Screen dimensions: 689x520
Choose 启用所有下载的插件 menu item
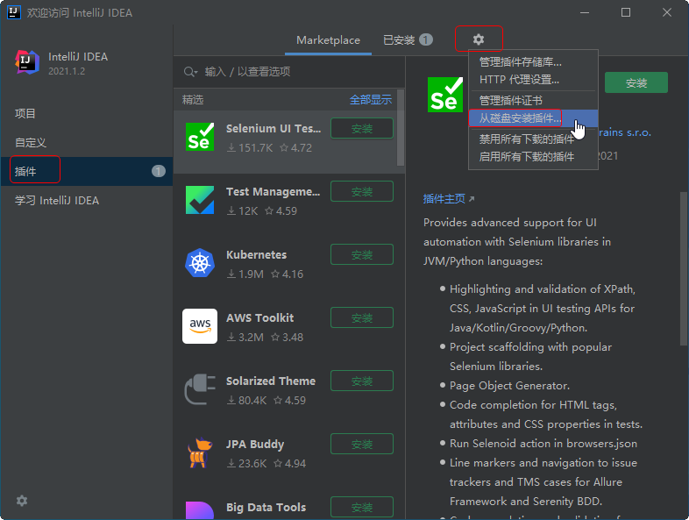533,156
